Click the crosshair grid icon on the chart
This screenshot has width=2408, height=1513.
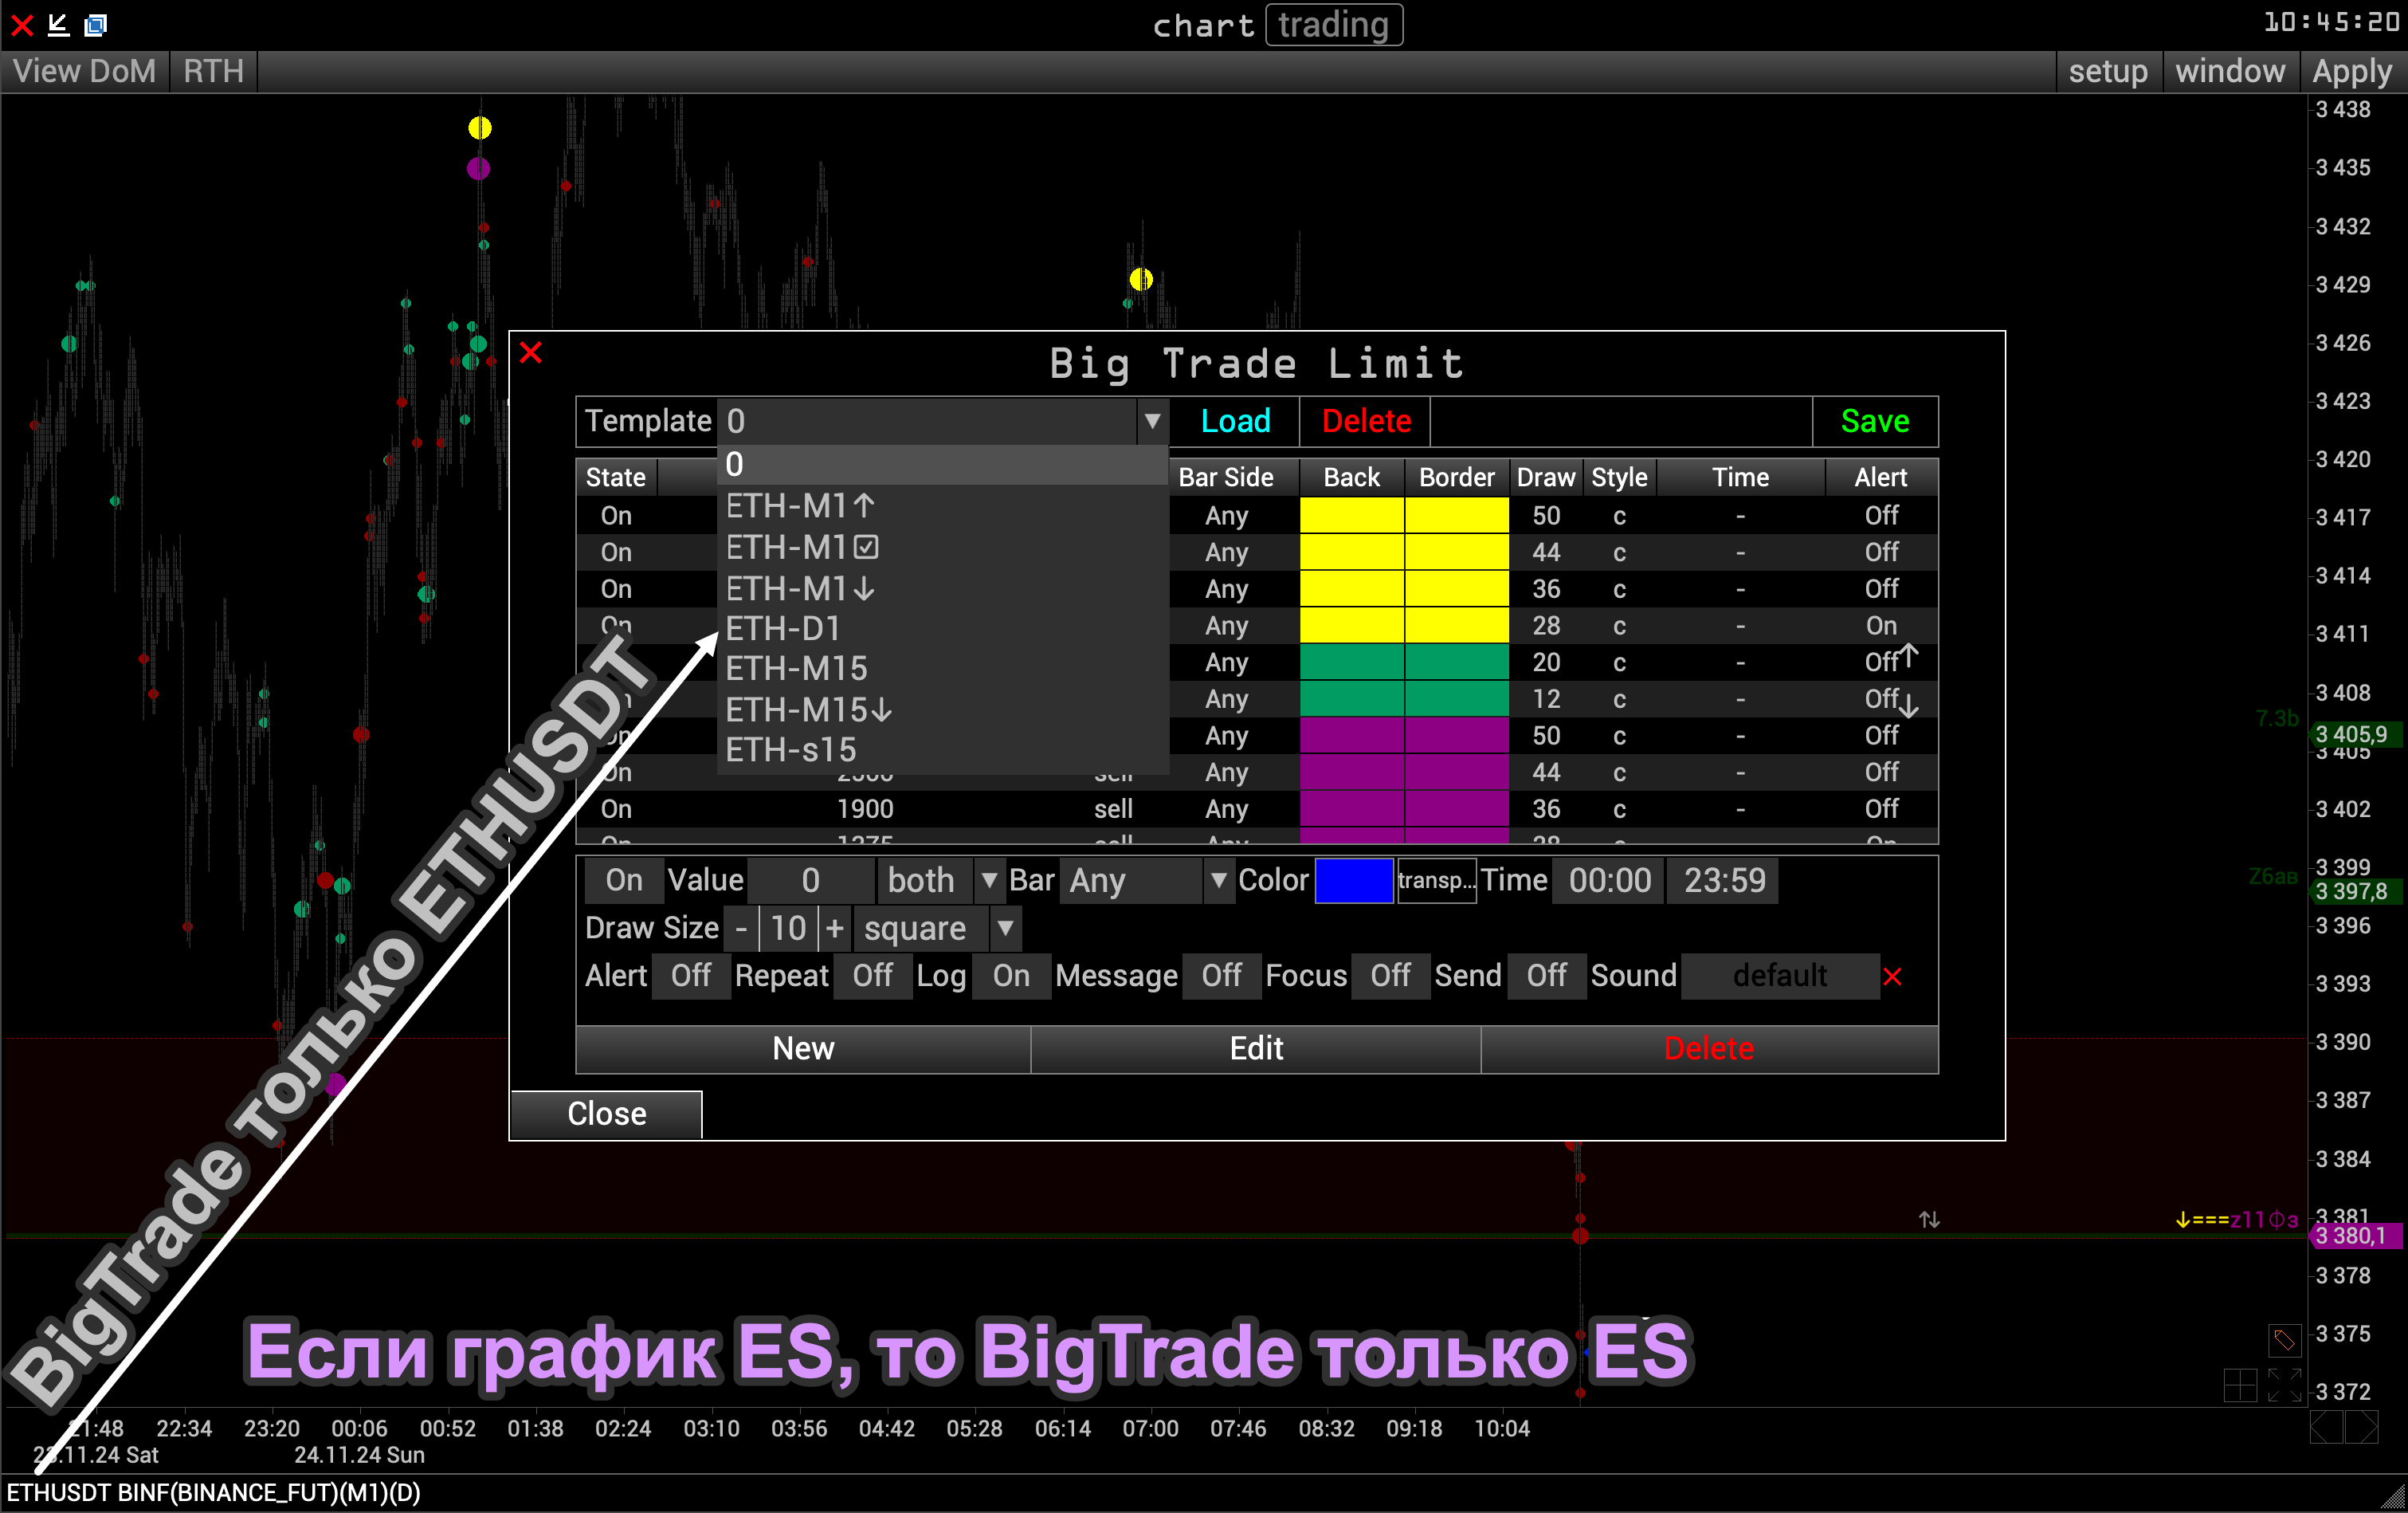coord(2240,1386)
